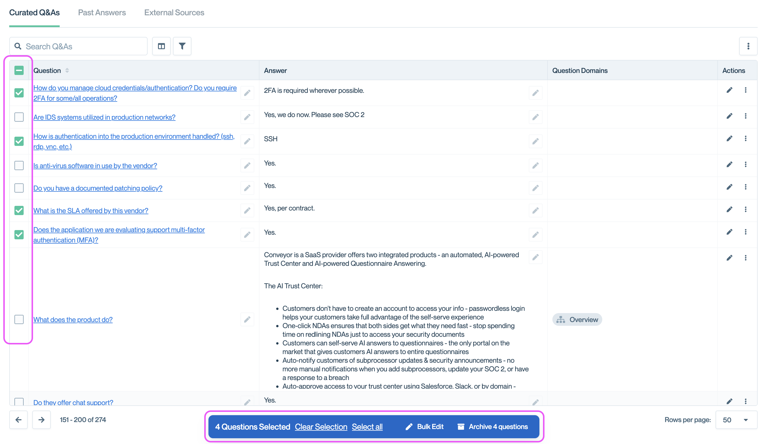Click Archive 4 questions box icon
The image size is (764, 444).
[460, 427]
